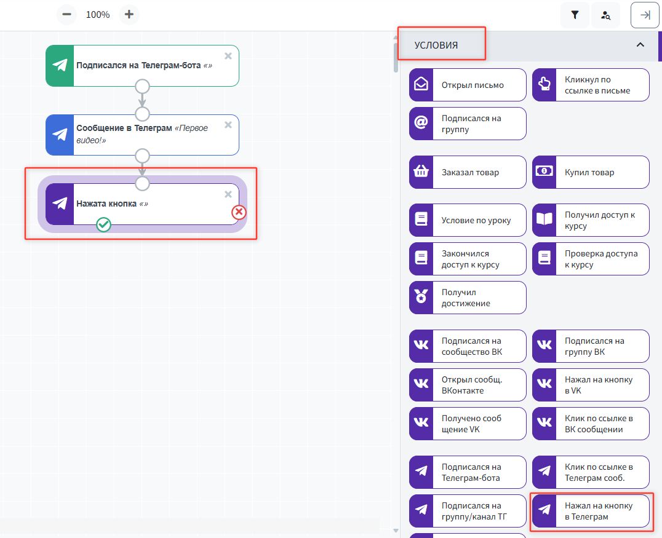Remove the Подписался на Телеграм-бота block
Viewport: 662px width, 538px height.
(228, 56)
